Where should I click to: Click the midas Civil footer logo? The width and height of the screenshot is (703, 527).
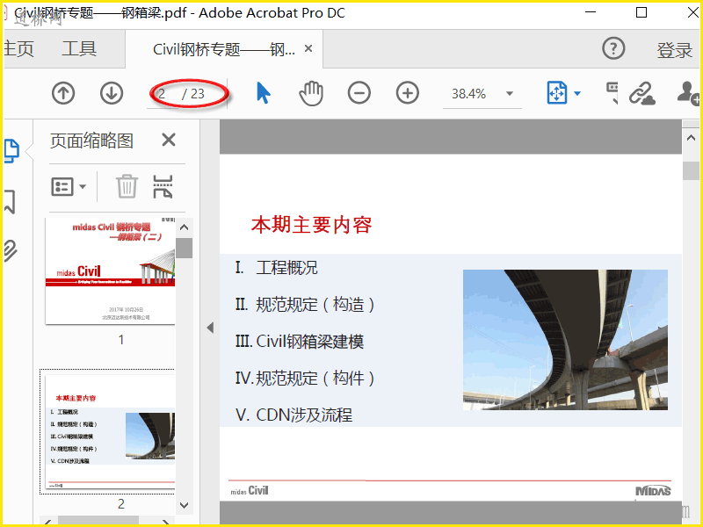coord(250,491)
